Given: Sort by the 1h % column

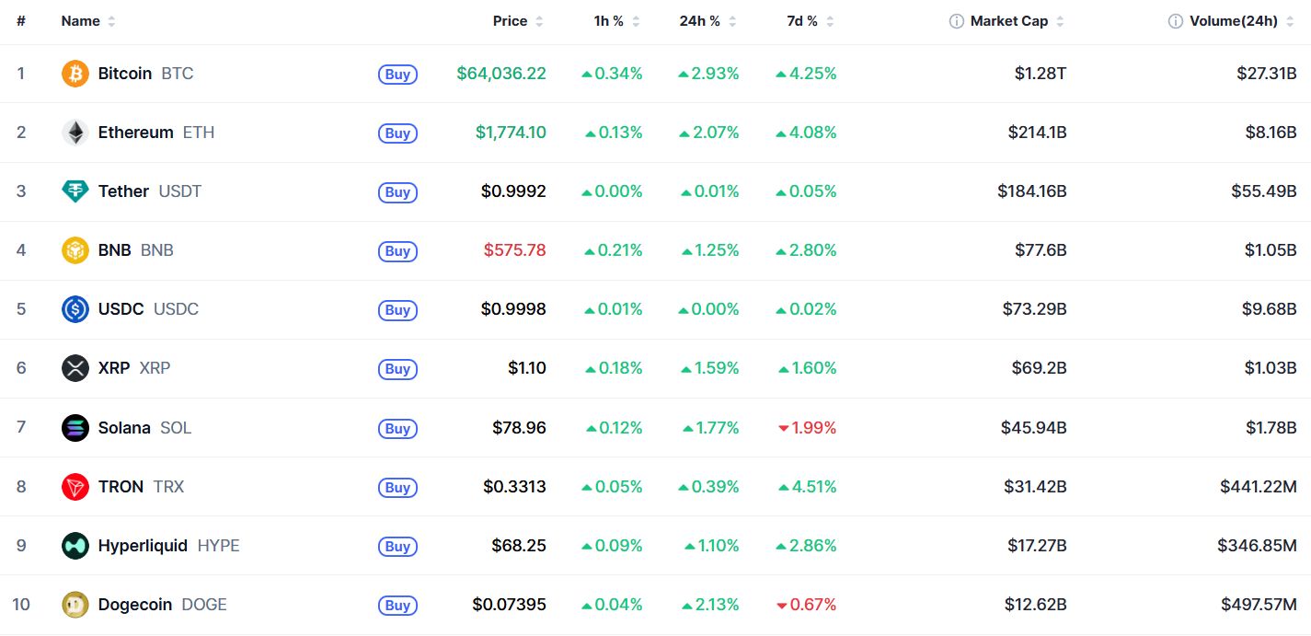Looking at the screenshot, I should [617, 21].
